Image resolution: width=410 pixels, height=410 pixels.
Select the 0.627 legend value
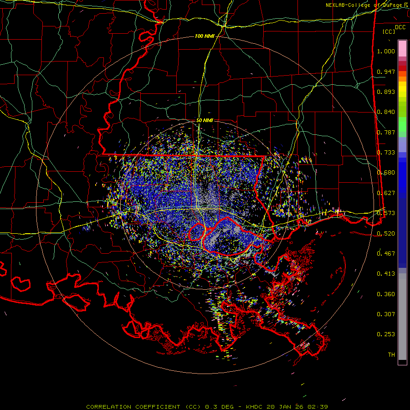click(x=386, y=193)
